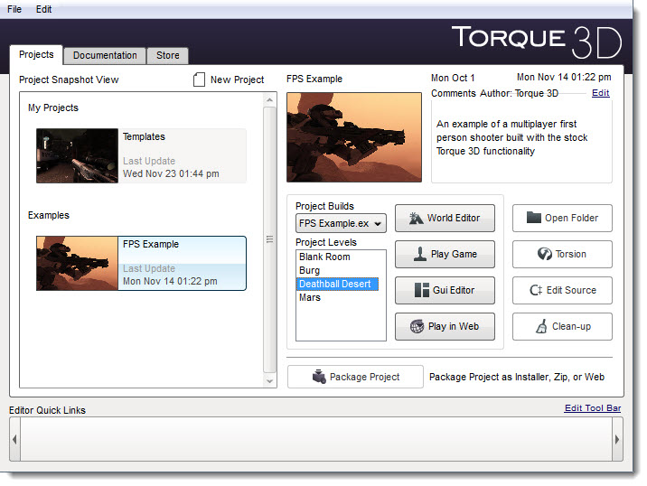647x486 pixels.
Task: Click the Examples heading
Action: pos(49,215)
